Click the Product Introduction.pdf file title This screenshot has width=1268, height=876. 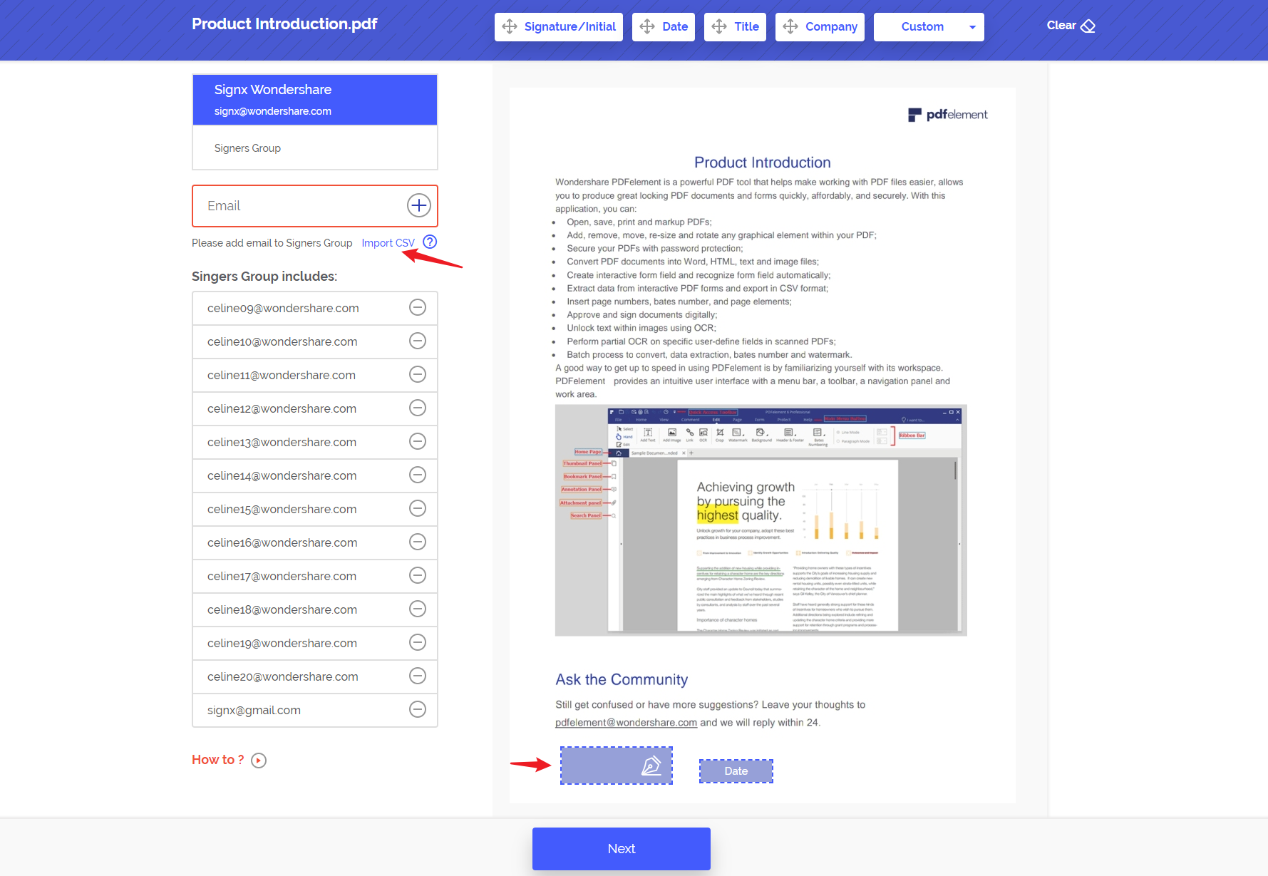284,24
